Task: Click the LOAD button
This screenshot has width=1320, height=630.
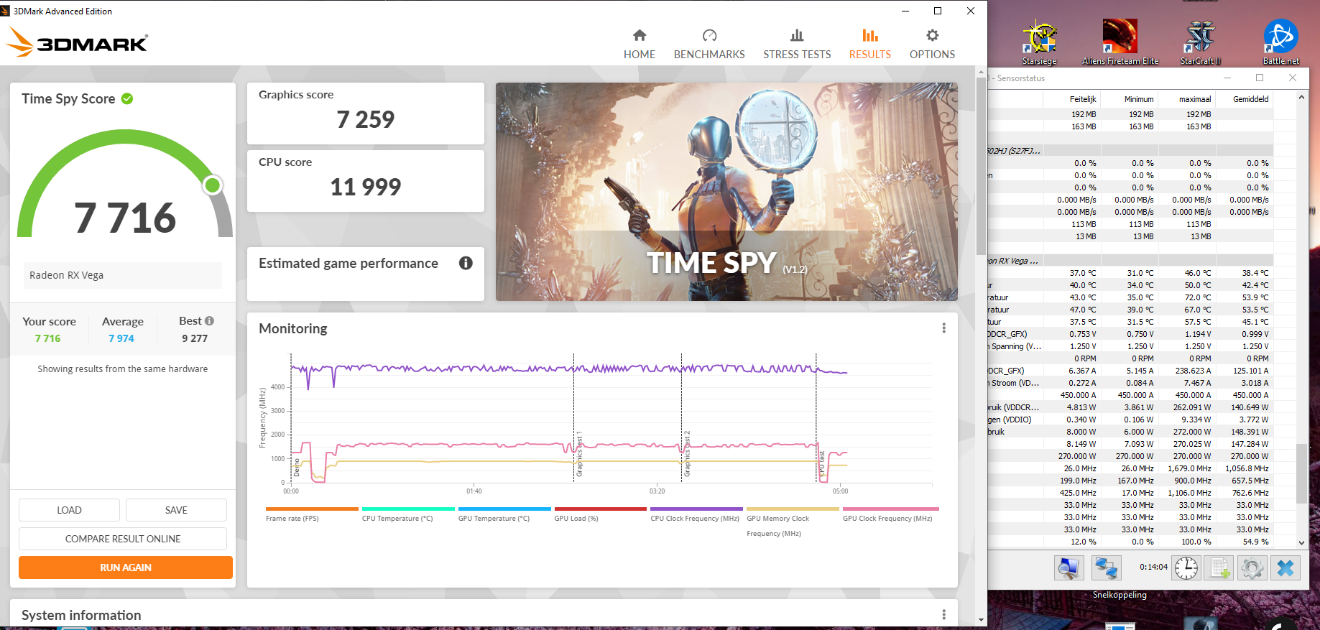Action: click(x=69, y=510)
